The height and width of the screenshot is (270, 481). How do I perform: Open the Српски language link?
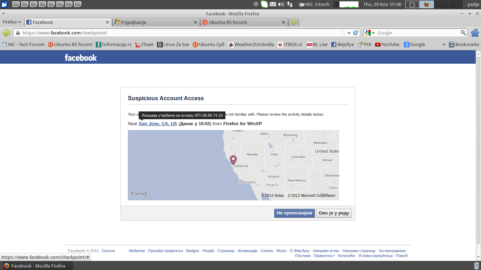click(x=108, y=251)
